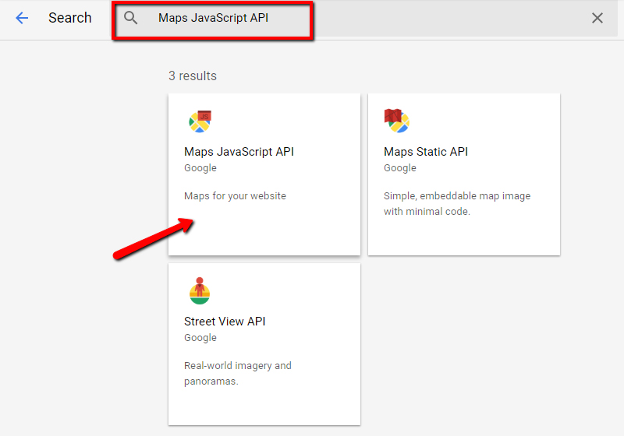Click Google under Street View API
Screen dimensions: 624x436
[200, 338]
